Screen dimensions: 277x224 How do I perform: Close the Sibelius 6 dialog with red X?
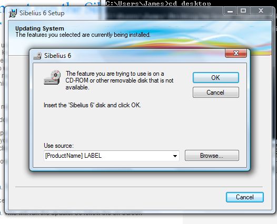tap(236, 53)
